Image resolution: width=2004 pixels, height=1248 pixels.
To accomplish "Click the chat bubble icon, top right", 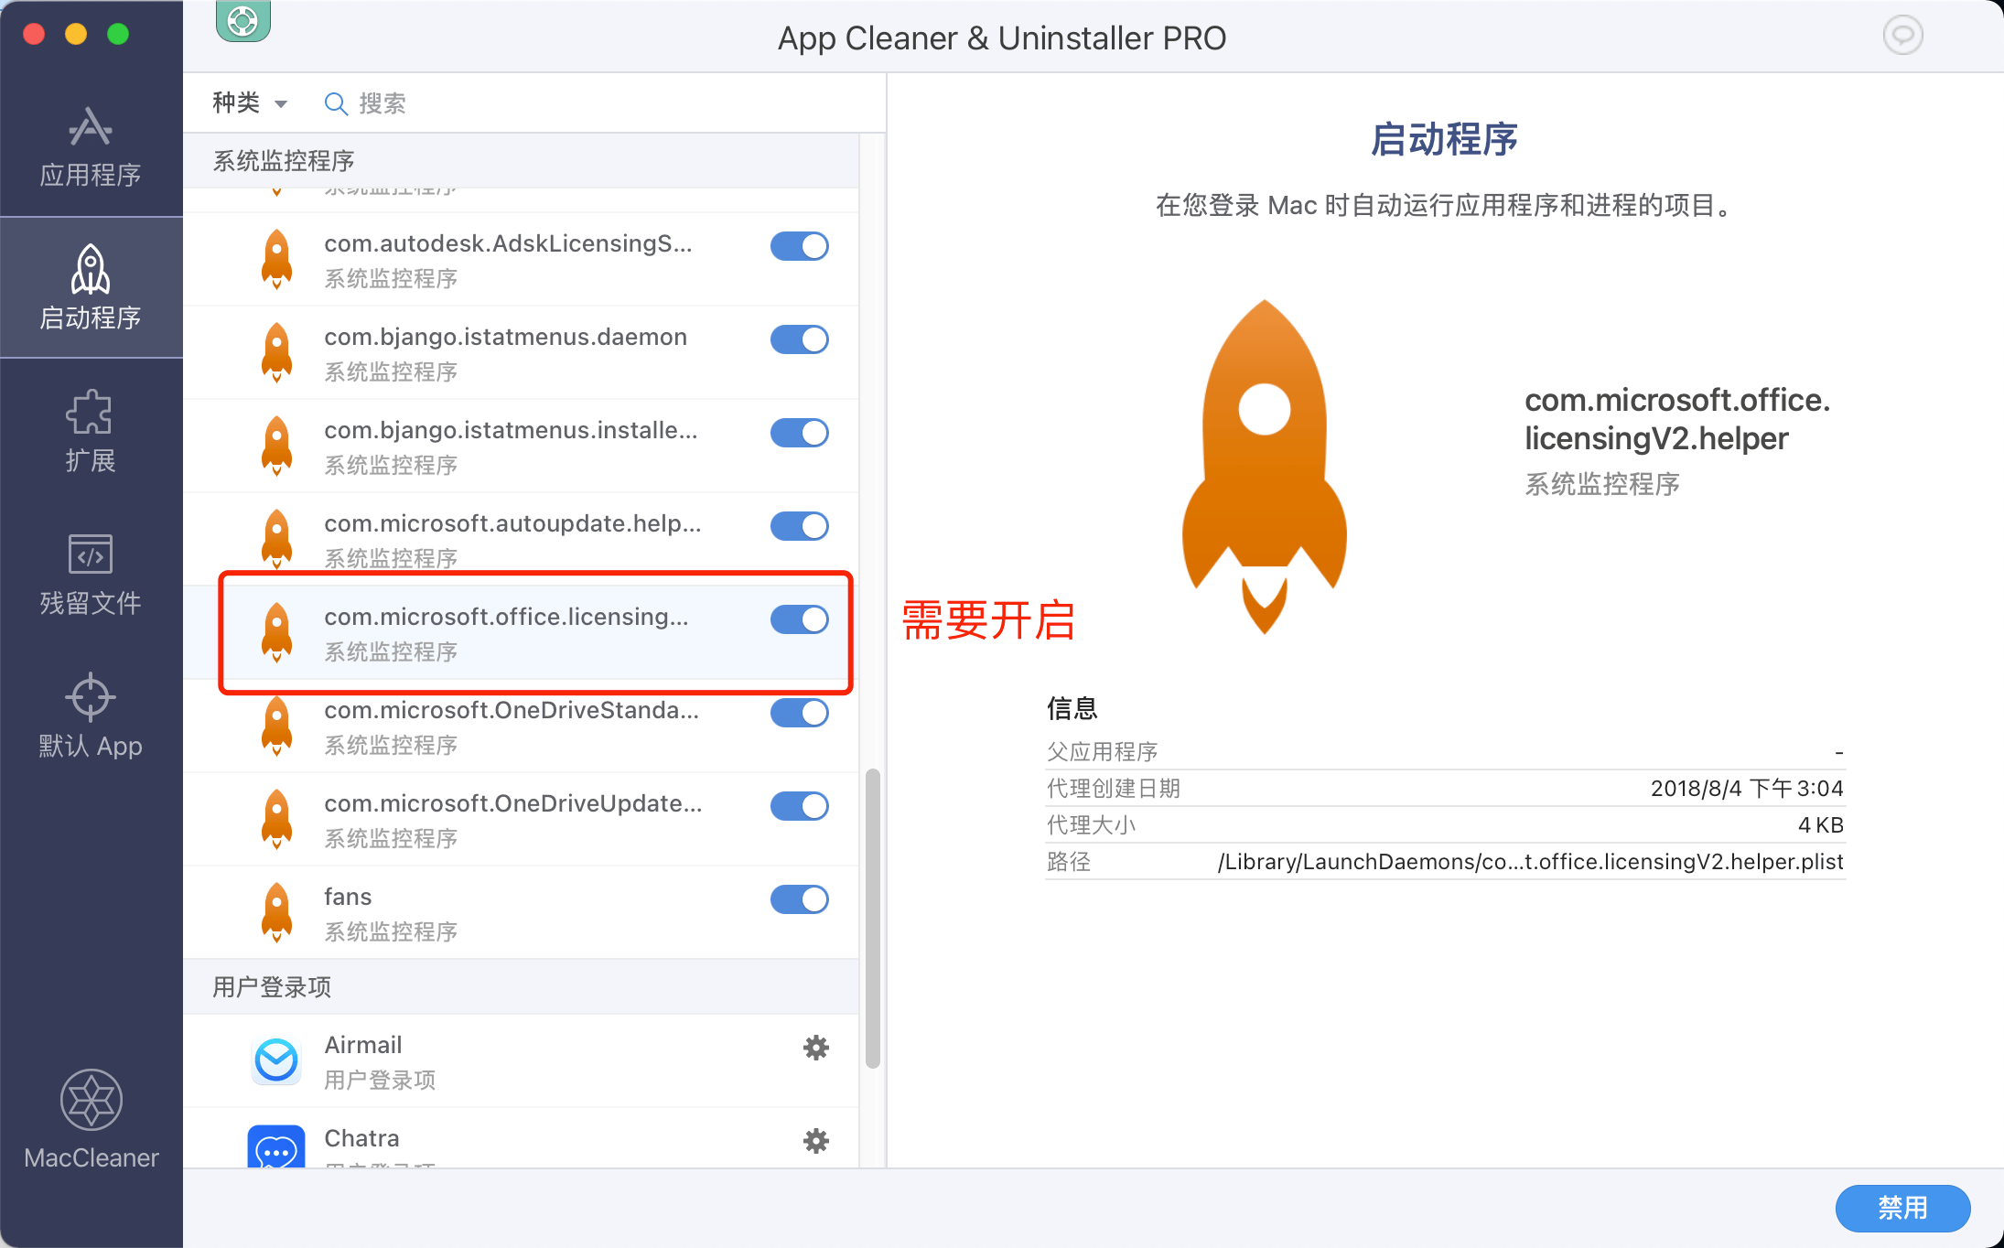I will 1902,36.
